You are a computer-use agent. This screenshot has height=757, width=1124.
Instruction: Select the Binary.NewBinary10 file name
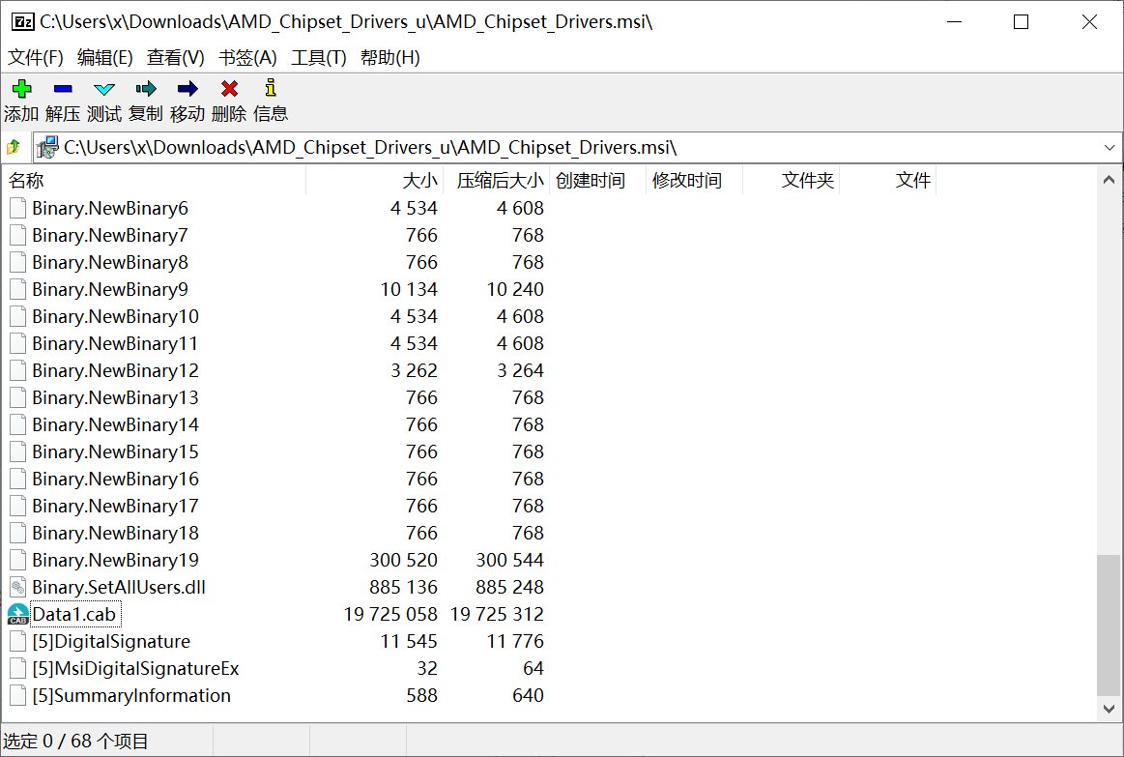tap(115, 317)
